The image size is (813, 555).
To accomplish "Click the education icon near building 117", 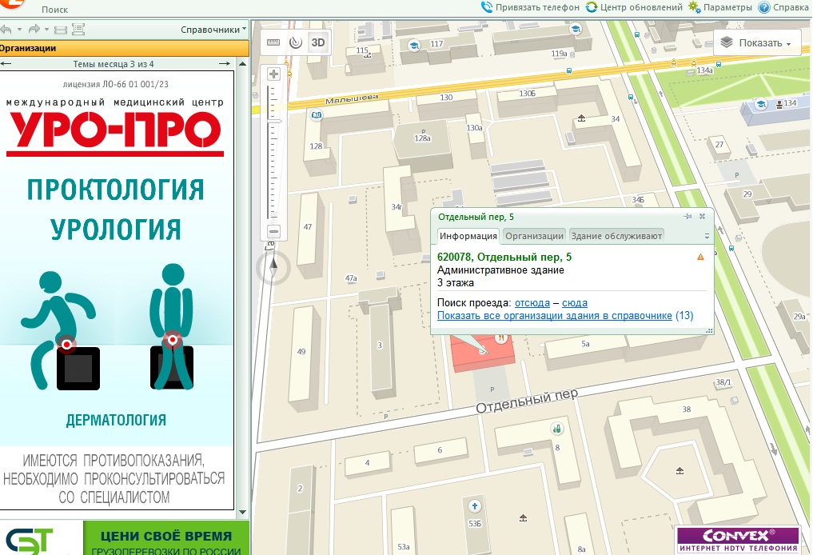I will (x=414, y=45).
